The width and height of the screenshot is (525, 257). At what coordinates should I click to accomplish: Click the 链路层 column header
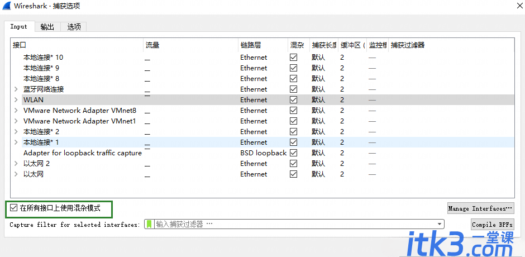(x=263, y=45)
